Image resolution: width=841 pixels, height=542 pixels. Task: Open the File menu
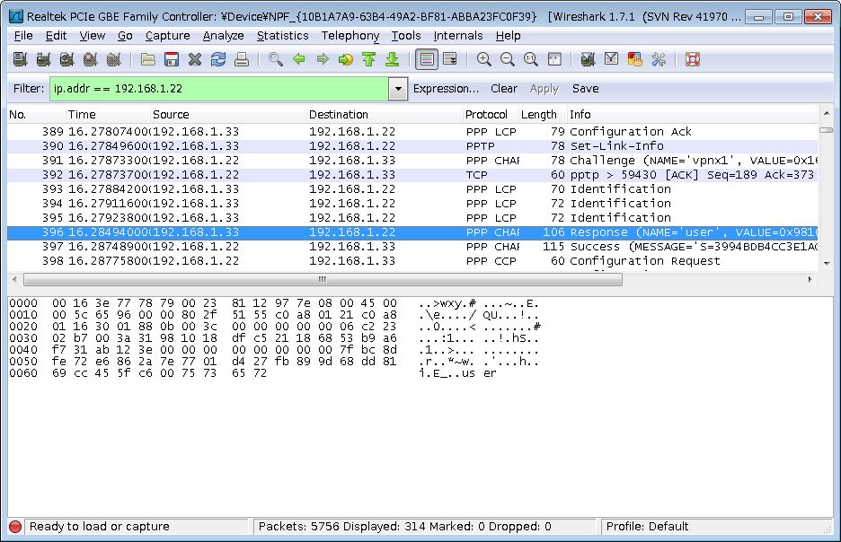[23, 36]
